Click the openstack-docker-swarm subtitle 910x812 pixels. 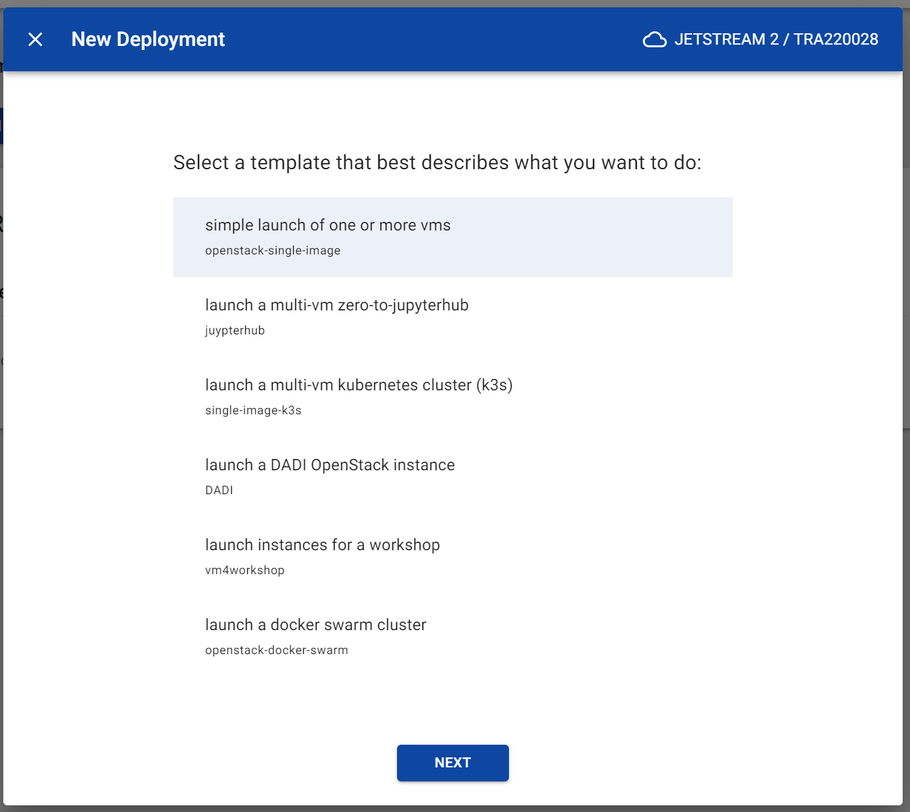(x=276, y=650)
